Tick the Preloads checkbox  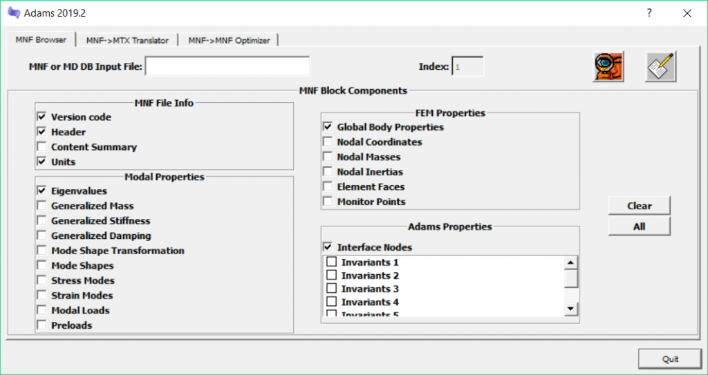point(41,325)
